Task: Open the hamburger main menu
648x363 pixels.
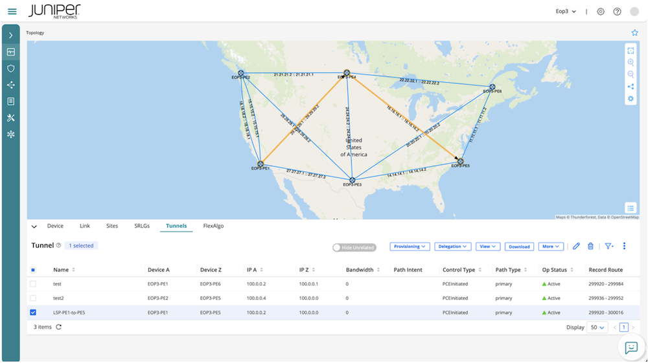Action: pos(12,12)
